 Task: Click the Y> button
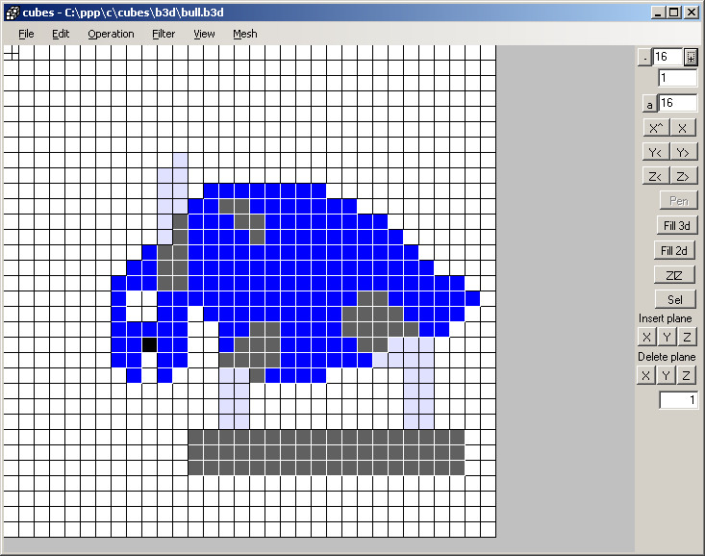(684, 152)
